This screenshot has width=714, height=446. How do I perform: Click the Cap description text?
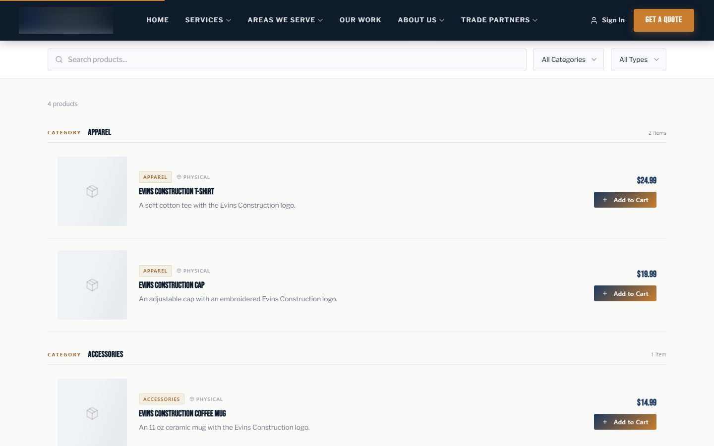tap(238, 299)
